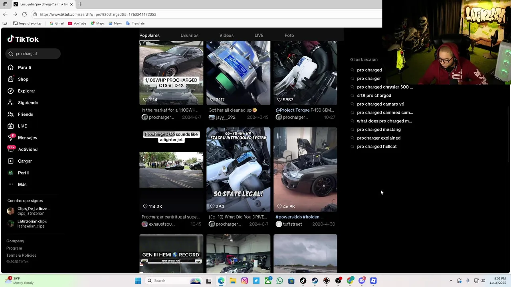Open the Shop sidebar icon
511x287 pixels.
[11, 79]
